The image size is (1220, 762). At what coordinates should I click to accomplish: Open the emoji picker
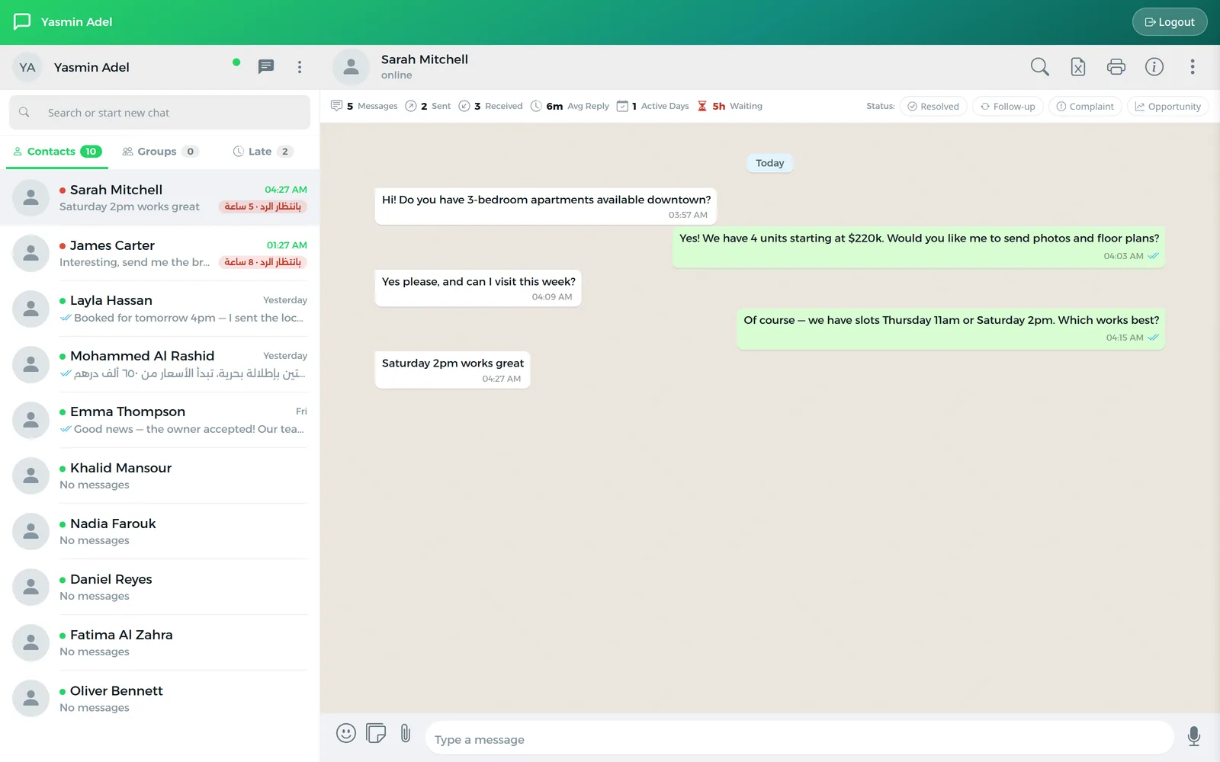pyautogui.click(x=346, y=733)
